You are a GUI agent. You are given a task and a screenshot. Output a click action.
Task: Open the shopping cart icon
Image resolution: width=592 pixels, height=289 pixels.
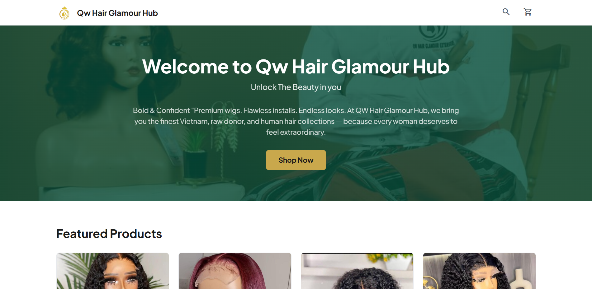click(x=528, y=12)
